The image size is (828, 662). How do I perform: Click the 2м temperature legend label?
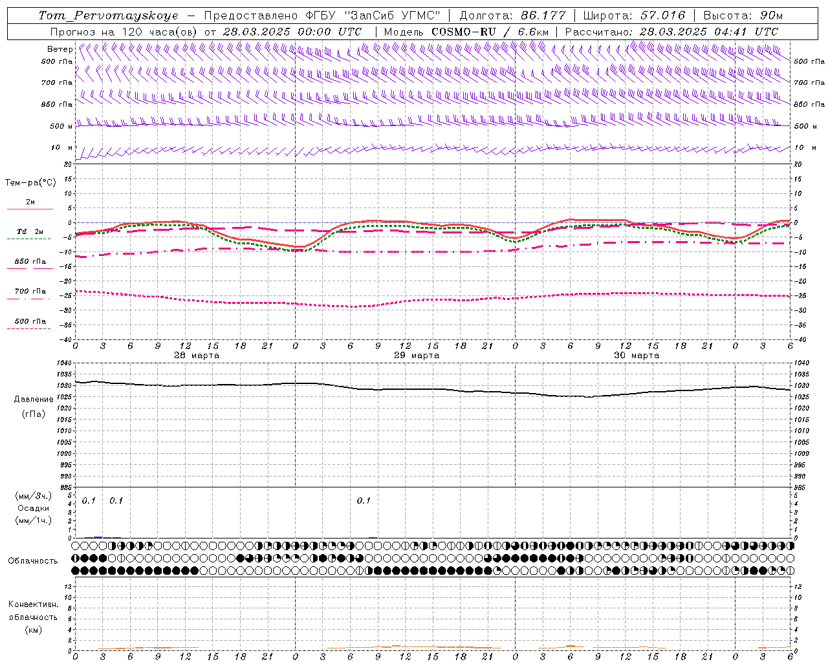point(30,202)
